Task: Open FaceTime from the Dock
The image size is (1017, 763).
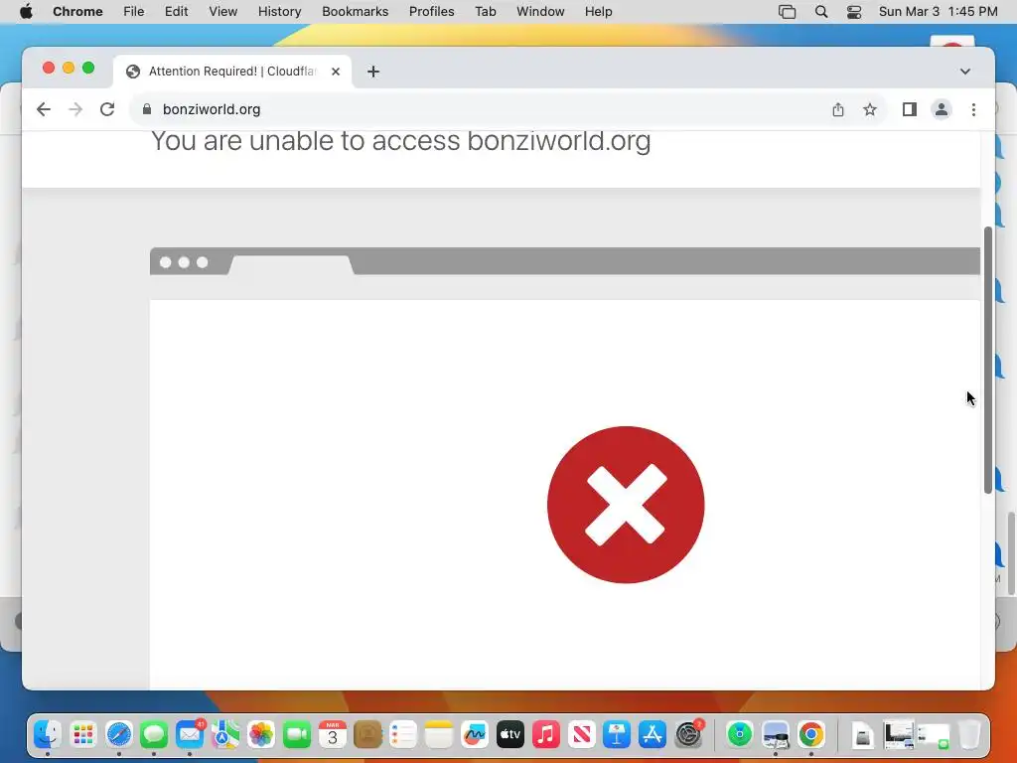Action: (296, 734)
